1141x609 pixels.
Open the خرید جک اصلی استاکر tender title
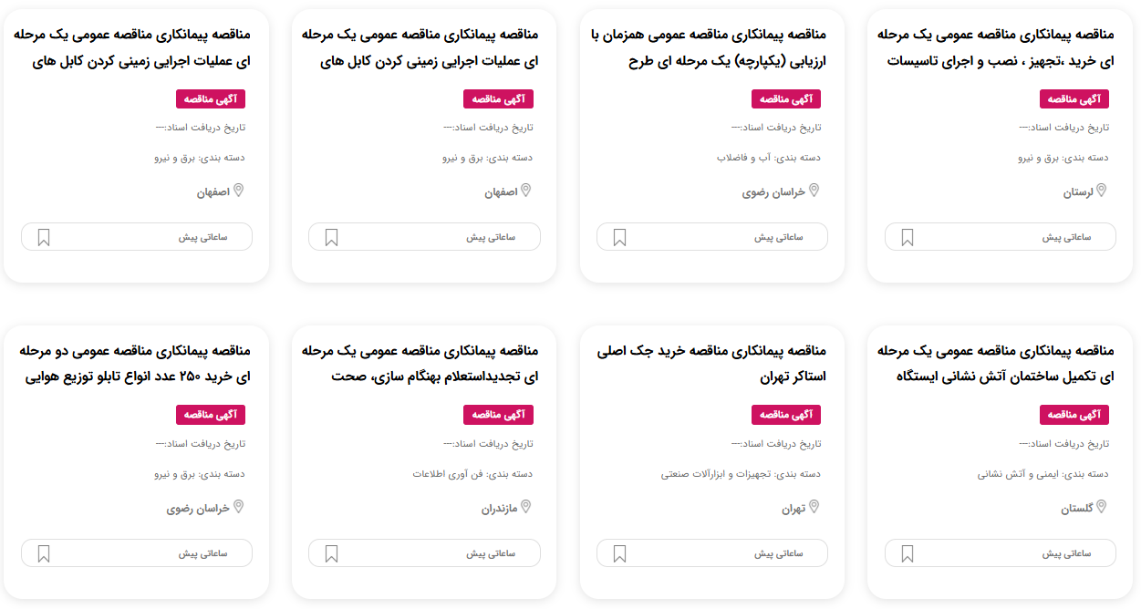[x=711, y=363]
